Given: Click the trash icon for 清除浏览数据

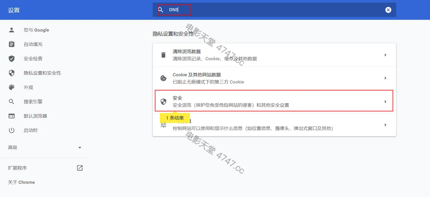Looking at the screenshot, I should click(x=163, y=55).
